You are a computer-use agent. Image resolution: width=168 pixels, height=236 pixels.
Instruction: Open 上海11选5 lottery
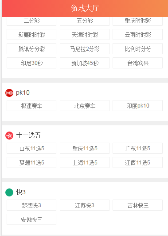[85, 163]
